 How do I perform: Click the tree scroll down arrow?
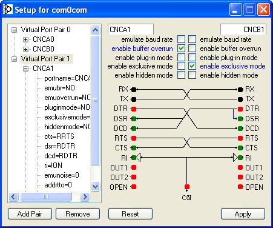(x=95, y=186)
